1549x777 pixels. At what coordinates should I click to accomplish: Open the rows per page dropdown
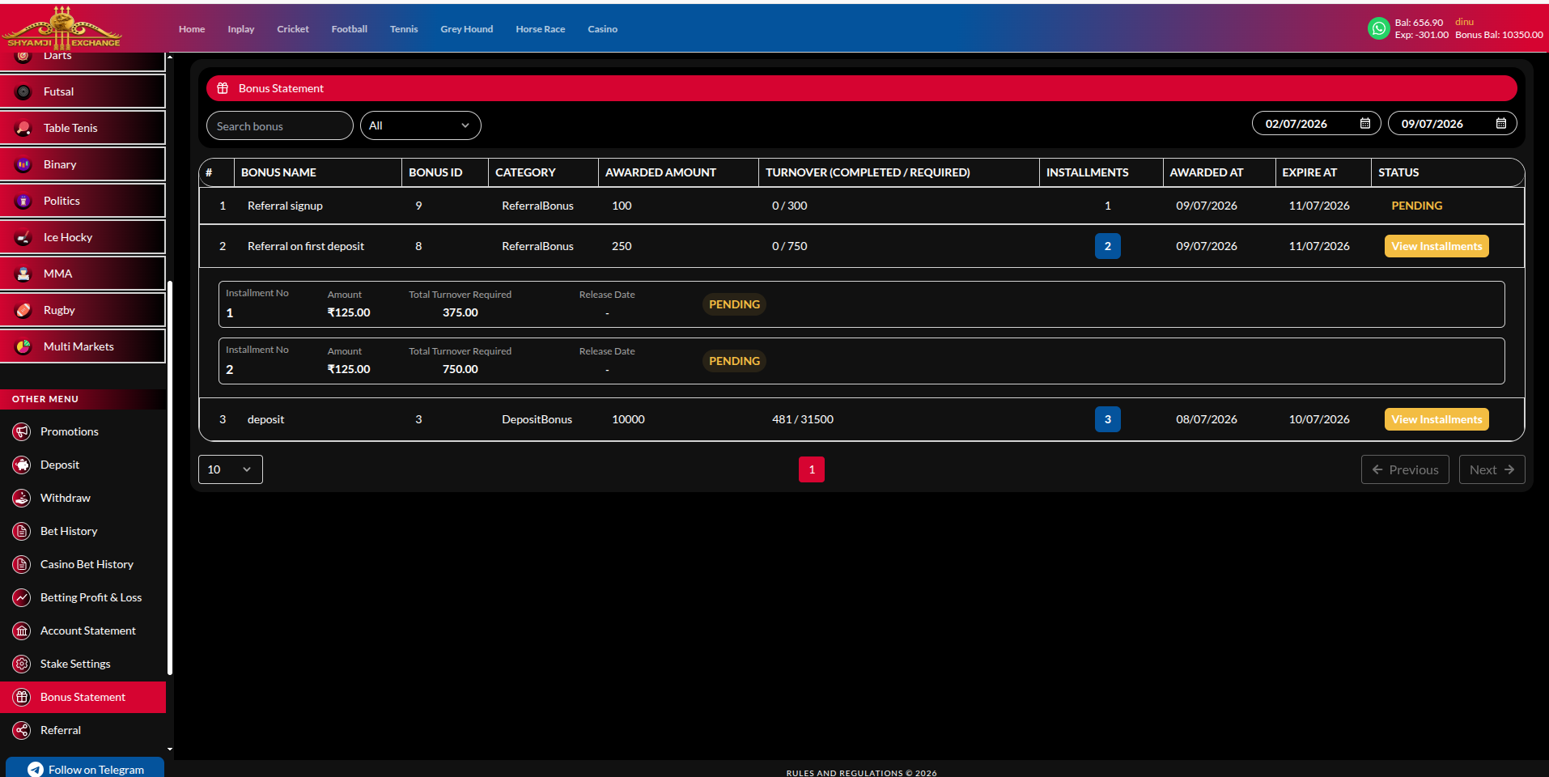tap(230, 469)
